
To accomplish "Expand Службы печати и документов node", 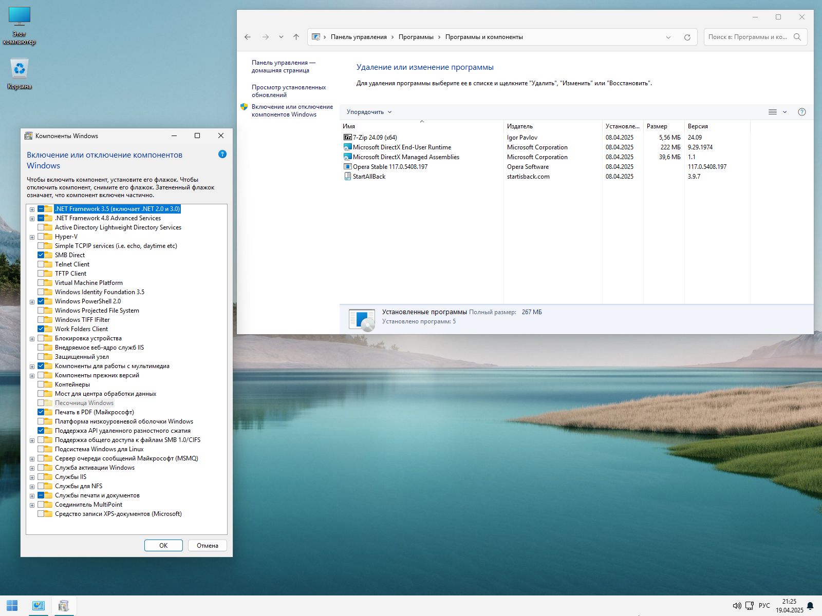I will (32, 496).
